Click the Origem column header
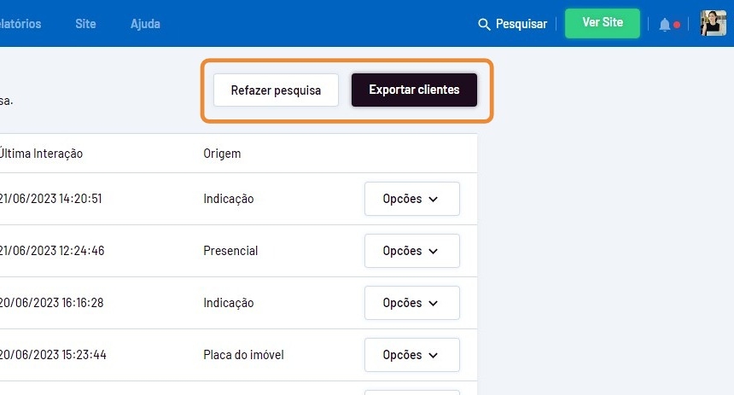 pos(222,154)
